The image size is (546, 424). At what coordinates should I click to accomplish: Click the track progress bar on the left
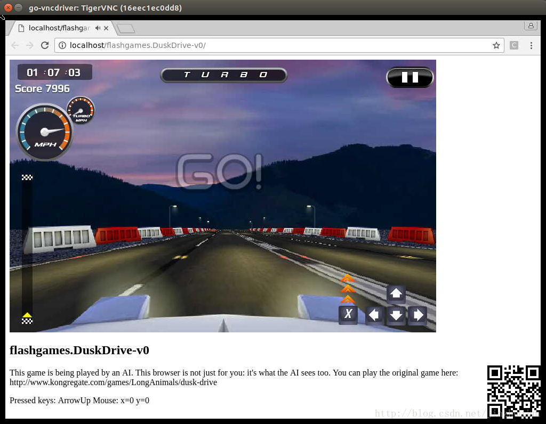click(x=27, y=249)
